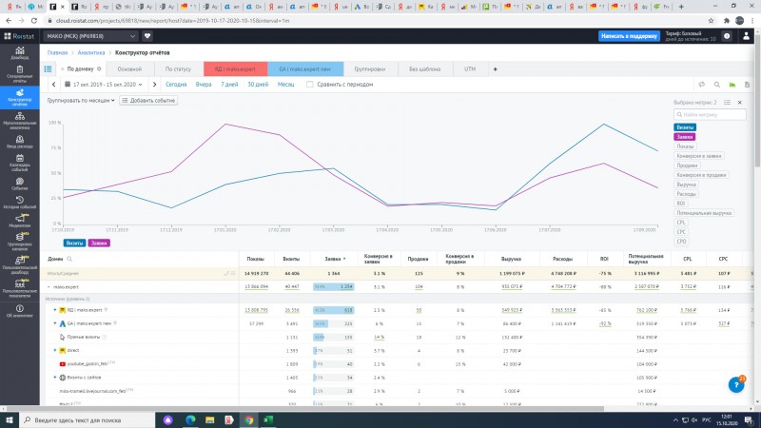Click the 30 days quick range link

258,85
